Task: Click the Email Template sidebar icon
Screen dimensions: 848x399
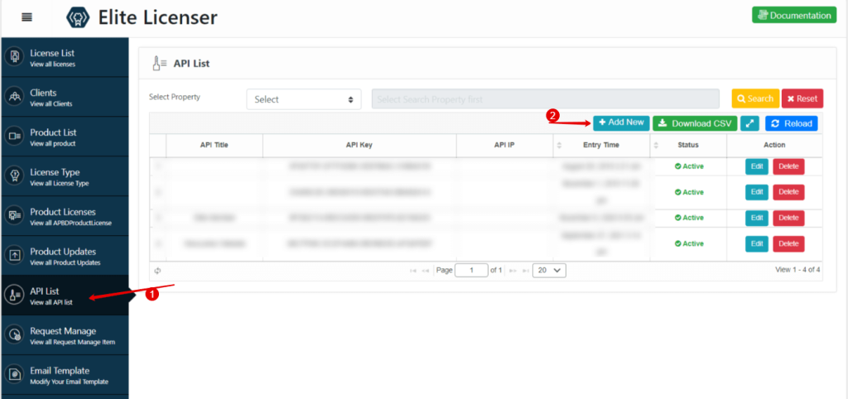Action: click(x=15, y=375)
